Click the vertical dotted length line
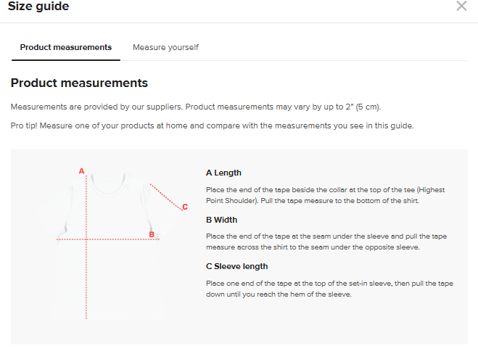 pos(87,283)
